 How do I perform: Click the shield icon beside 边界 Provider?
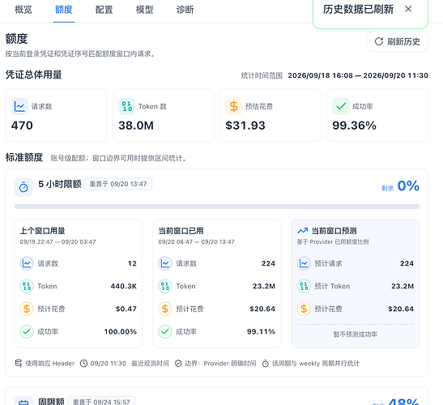pyautogui.click(x=178, y=363)
